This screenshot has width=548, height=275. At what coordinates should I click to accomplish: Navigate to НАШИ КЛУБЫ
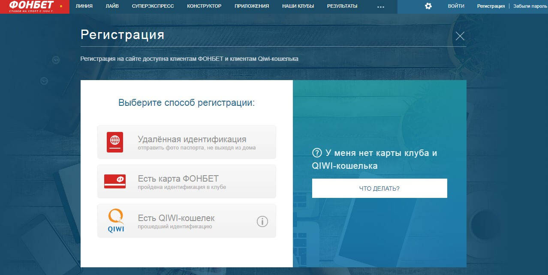[x=298, y=6]
